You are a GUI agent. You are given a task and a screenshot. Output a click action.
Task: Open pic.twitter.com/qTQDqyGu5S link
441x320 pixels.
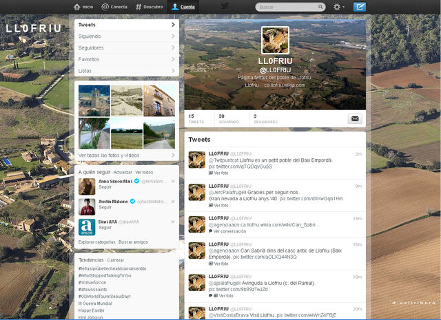[240, 167]
